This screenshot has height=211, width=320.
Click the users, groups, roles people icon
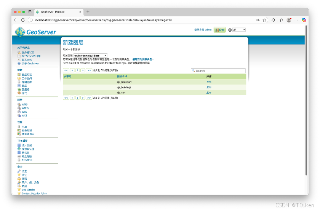click(x=19, y=182)
